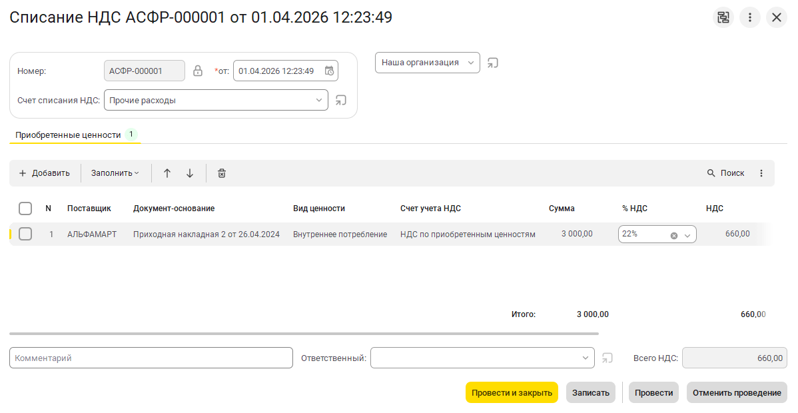
Task: Open the VAT write-off account link icon
Action: (341, 101)
